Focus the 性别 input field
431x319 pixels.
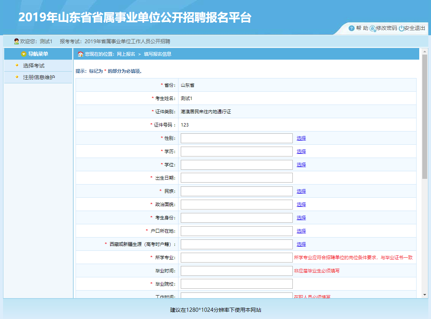[x=237, y=138]
